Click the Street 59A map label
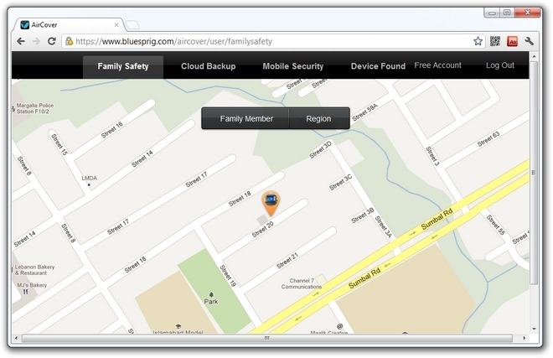Screen dimensions: 553x358 [365, 112]
